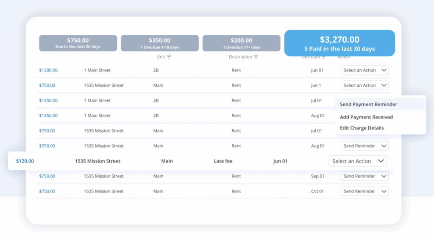The image size is (434, 240).
Task: Click the Due date column sort icon
Action: [324, 57]
